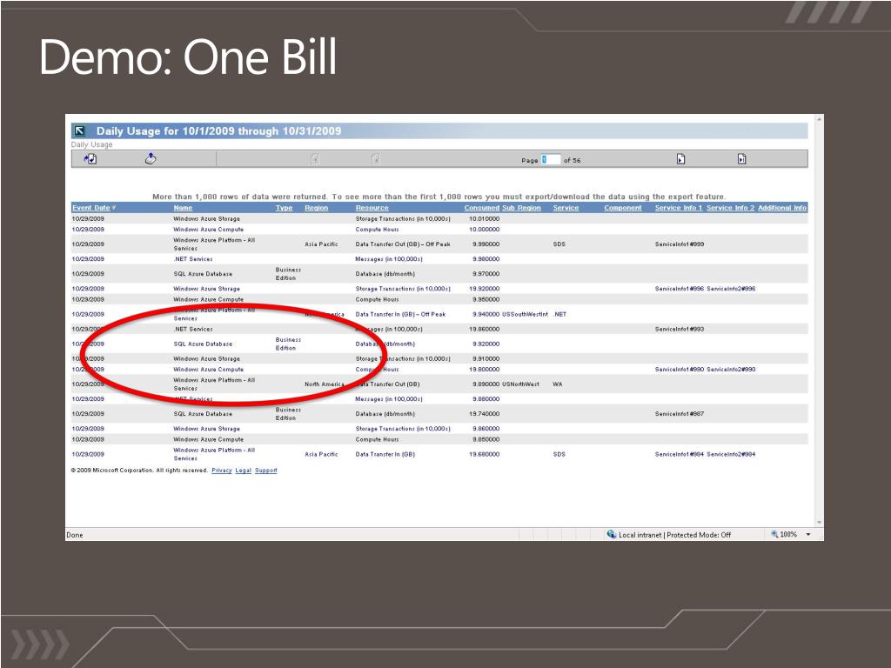
Task: Open the Privacy footer link
Action: (222, 471)
